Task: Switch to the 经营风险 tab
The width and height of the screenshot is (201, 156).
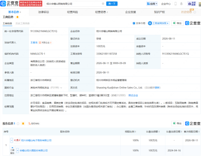Action: (72, 12)
